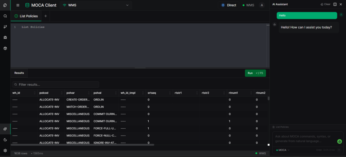Screen dimensions: 346x157
Task: Click the user avatar beside Hello message
Action: pyautogui.click(x=341, y=14)
